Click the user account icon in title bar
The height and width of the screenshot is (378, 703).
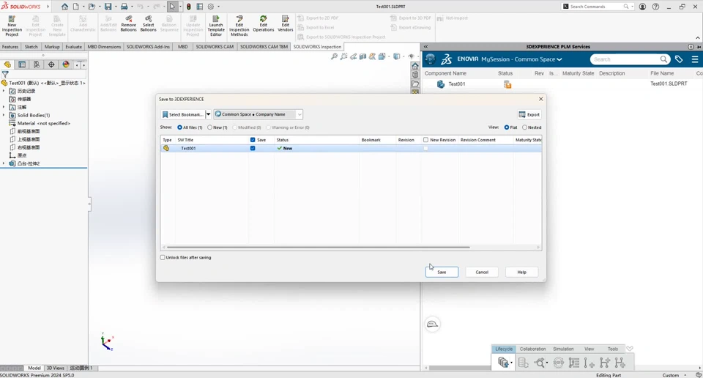point(642,7)
